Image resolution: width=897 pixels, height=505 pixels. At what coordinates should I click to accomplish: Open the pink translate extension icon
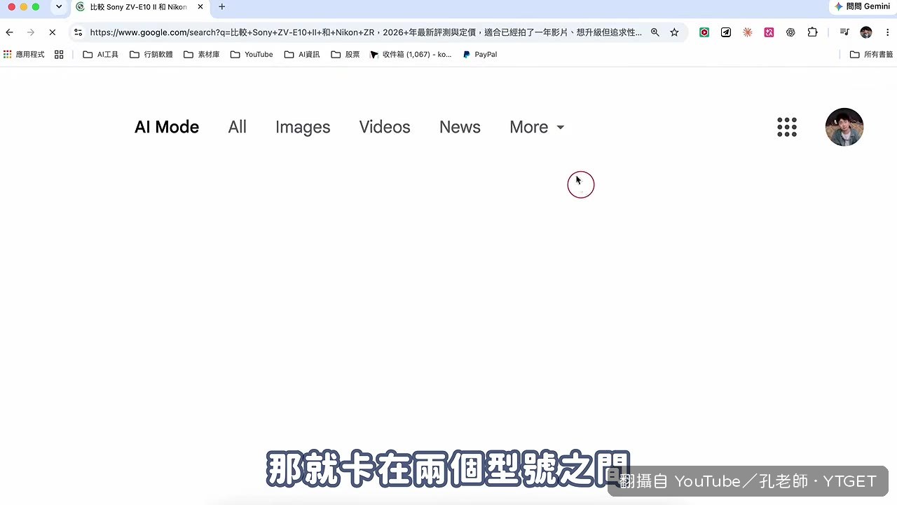pyautogui.click(x=769, y=32)
